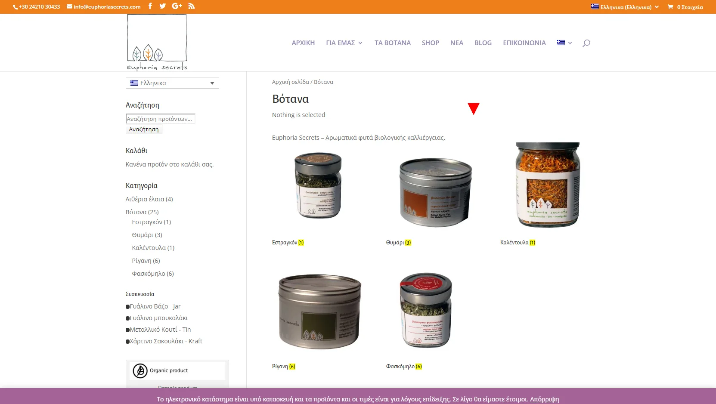Viewport: 716px width, 404px height.
Task: Open subcategory Φασκόμηλο (6) in sidebar
Action: (153, 274)
